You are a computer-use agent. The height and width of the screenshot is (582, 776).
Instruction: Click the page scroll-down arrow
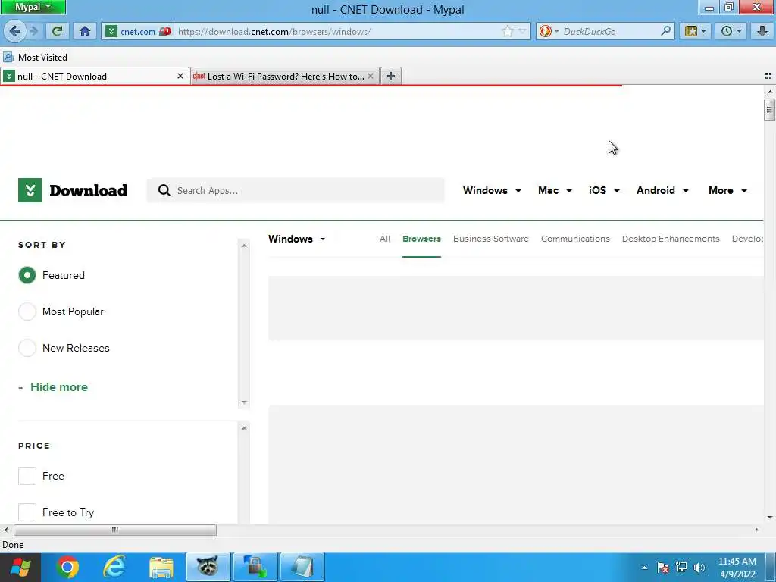pos(769,518)
